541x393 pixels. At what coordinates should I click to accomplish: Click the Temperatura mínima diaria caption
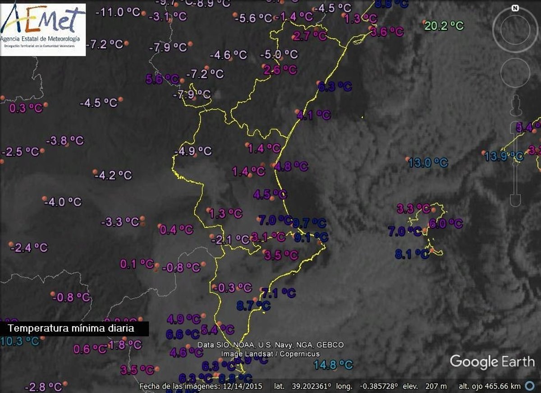point(71,328)
